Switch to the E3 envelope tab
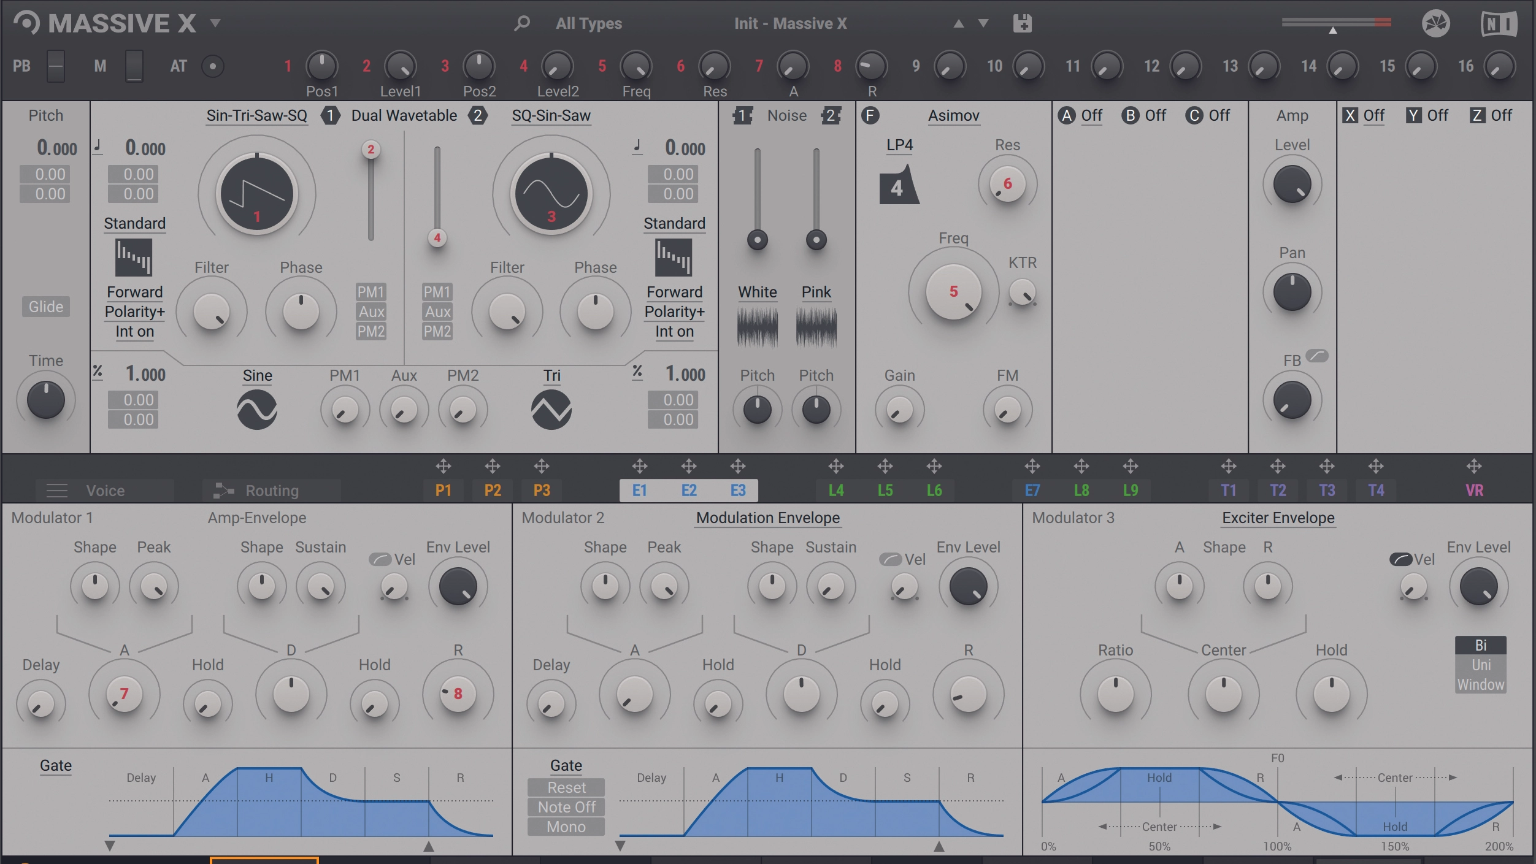This screenshot has height=864, width=1536. pos(738,491)
